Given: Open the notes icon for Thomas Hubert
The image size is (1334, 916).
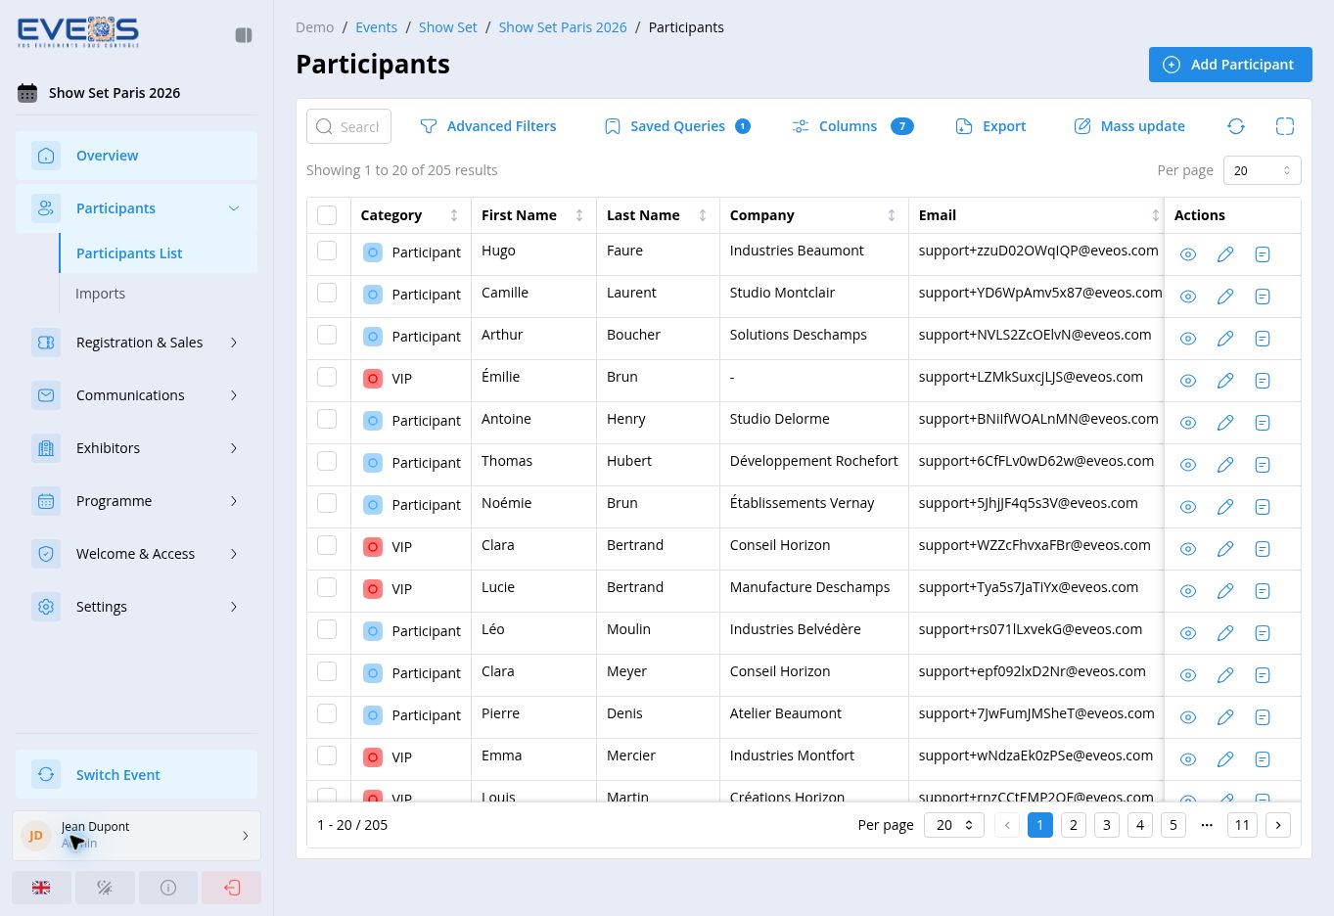Looking at the screenshot, I should click(x=1263, y=465).
